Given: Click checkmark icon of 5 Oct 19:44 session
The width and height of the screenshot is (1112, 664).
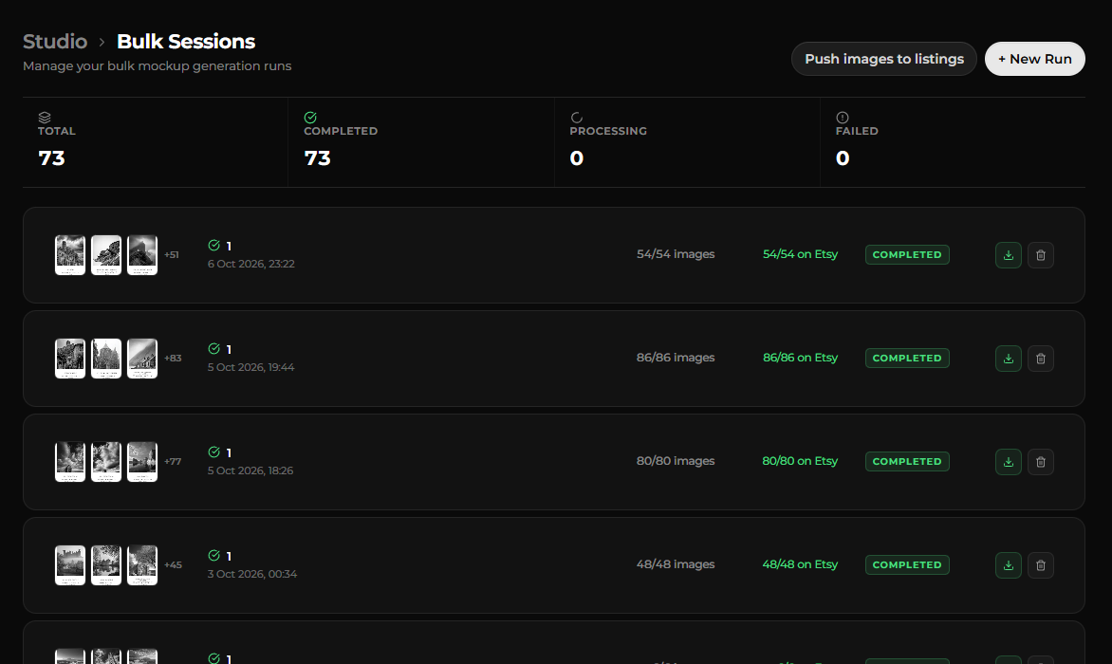Looking at the screenshot, I should pyautogui.click(x=214, y=349).
